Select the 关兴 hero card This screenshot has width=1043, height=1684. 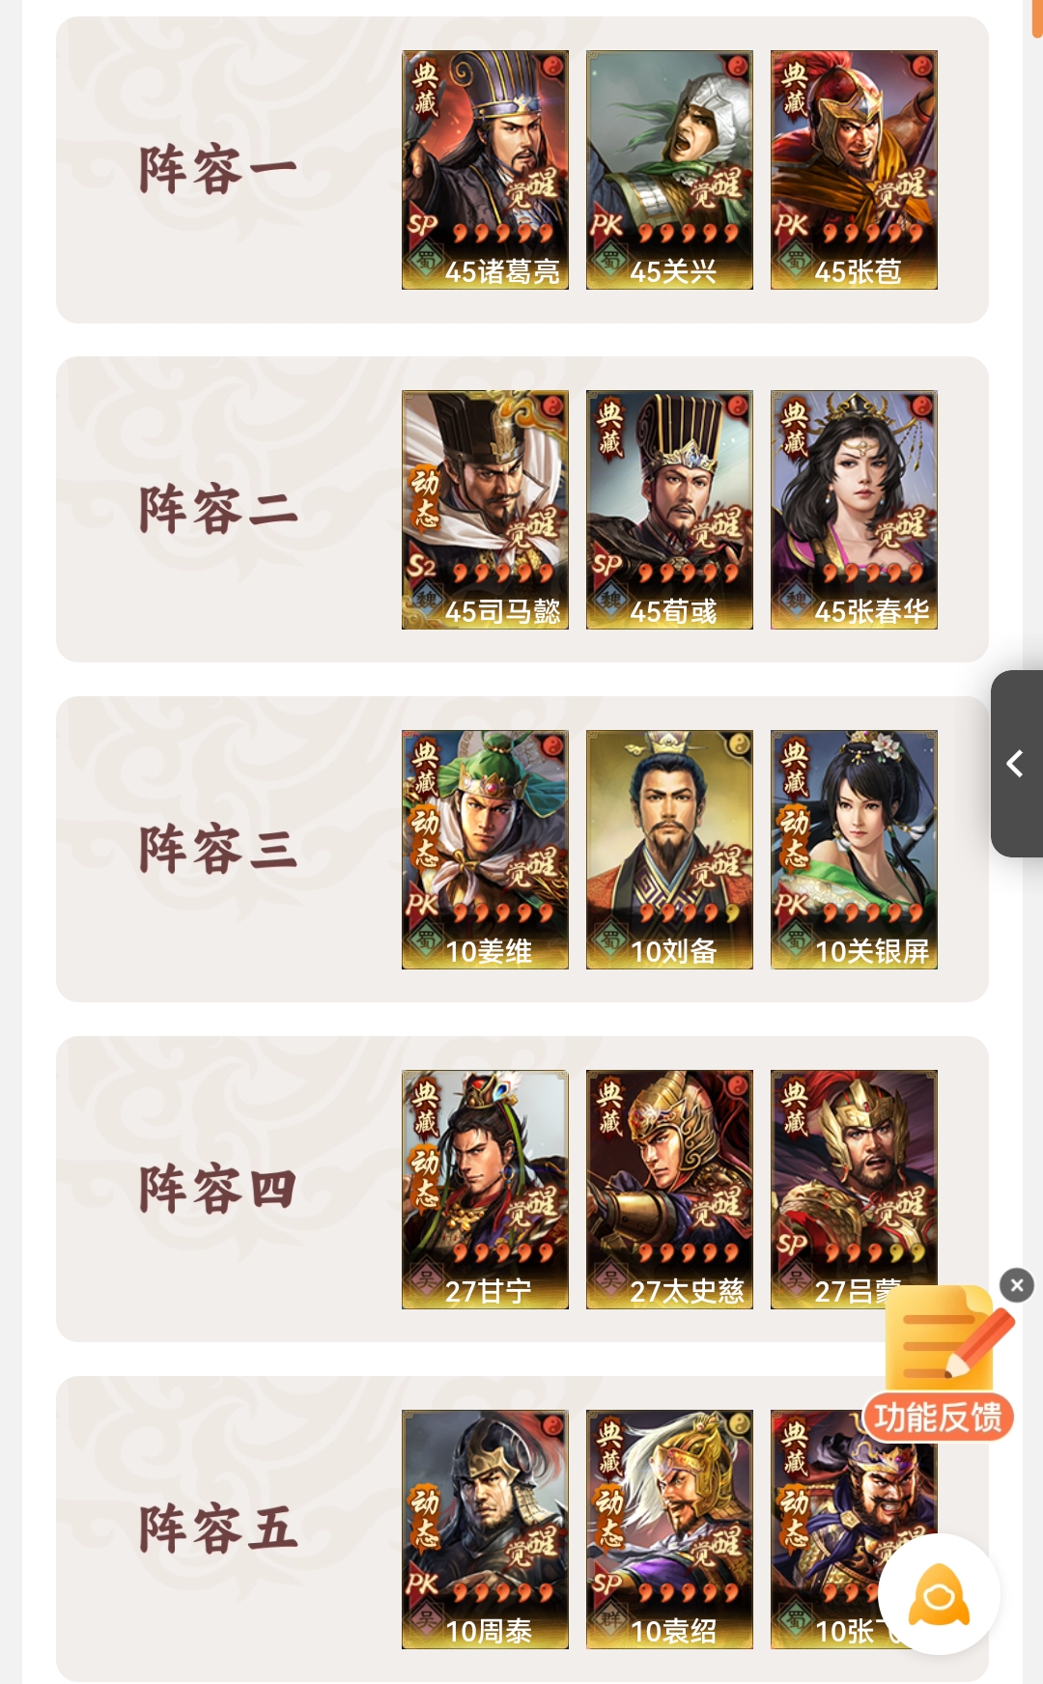[x=669, y=170]
